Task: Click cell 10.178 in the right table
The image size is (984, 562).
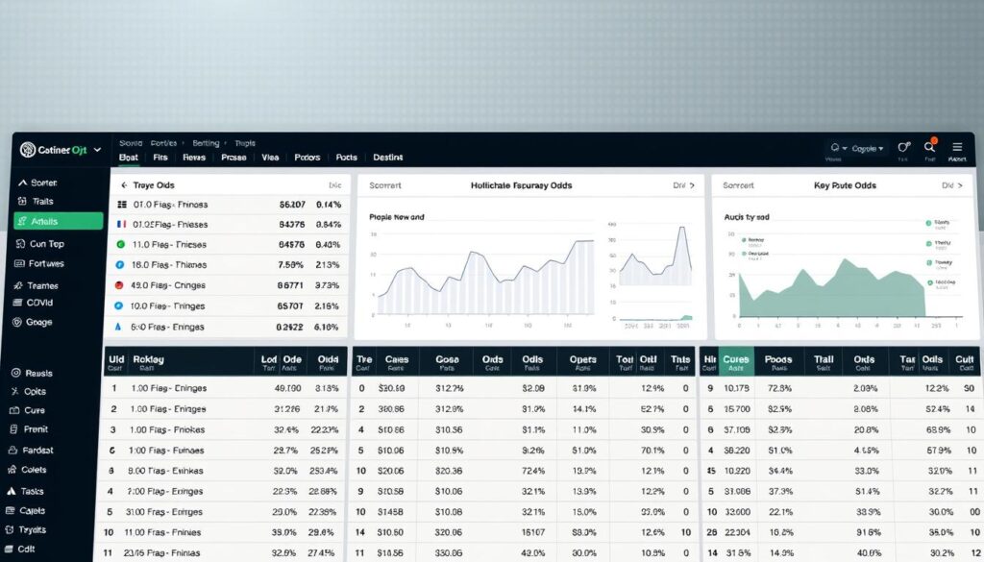Action: pos(737,388)
